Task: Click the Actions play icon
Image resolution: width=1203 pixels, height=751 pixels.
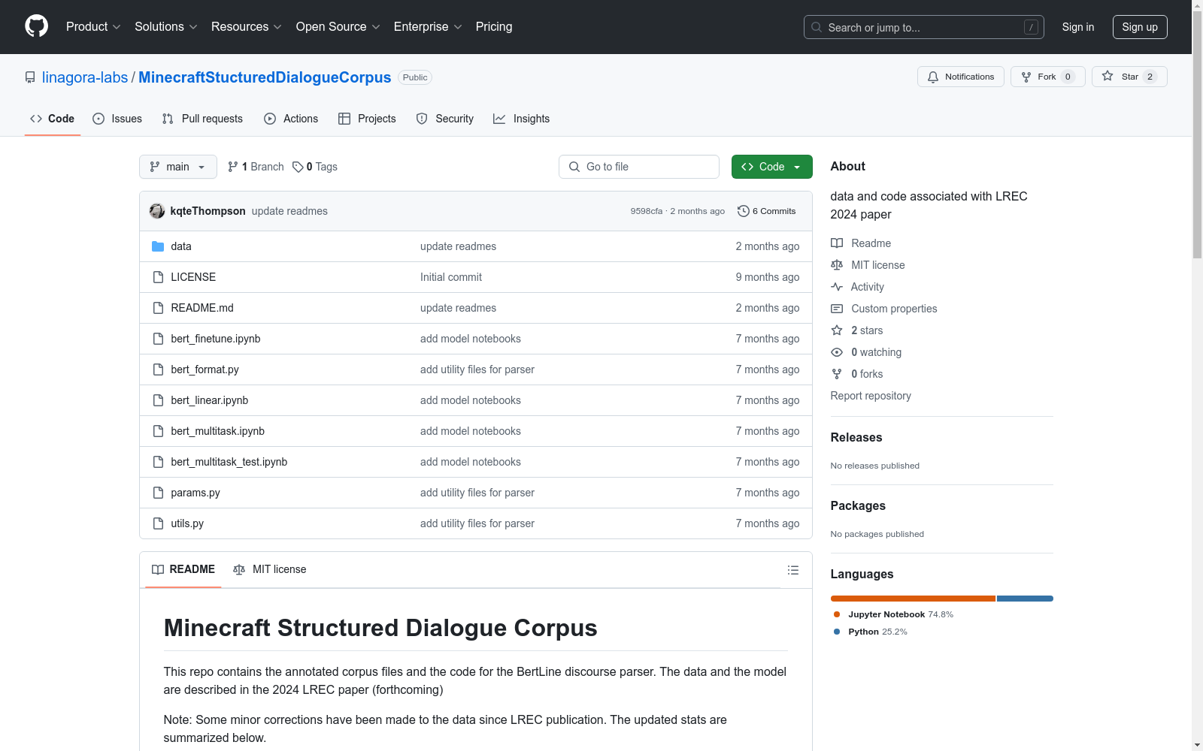Action: [270, 119]
